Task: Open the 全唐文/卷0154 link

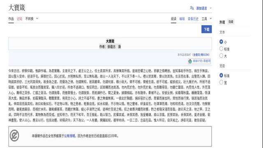Action: (201, 55)
